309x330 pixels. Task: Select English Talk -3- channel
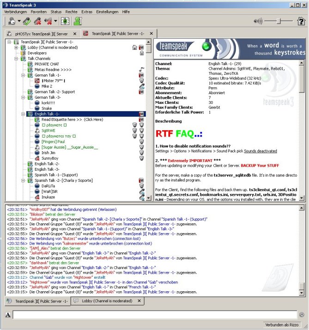click(47, 169)
